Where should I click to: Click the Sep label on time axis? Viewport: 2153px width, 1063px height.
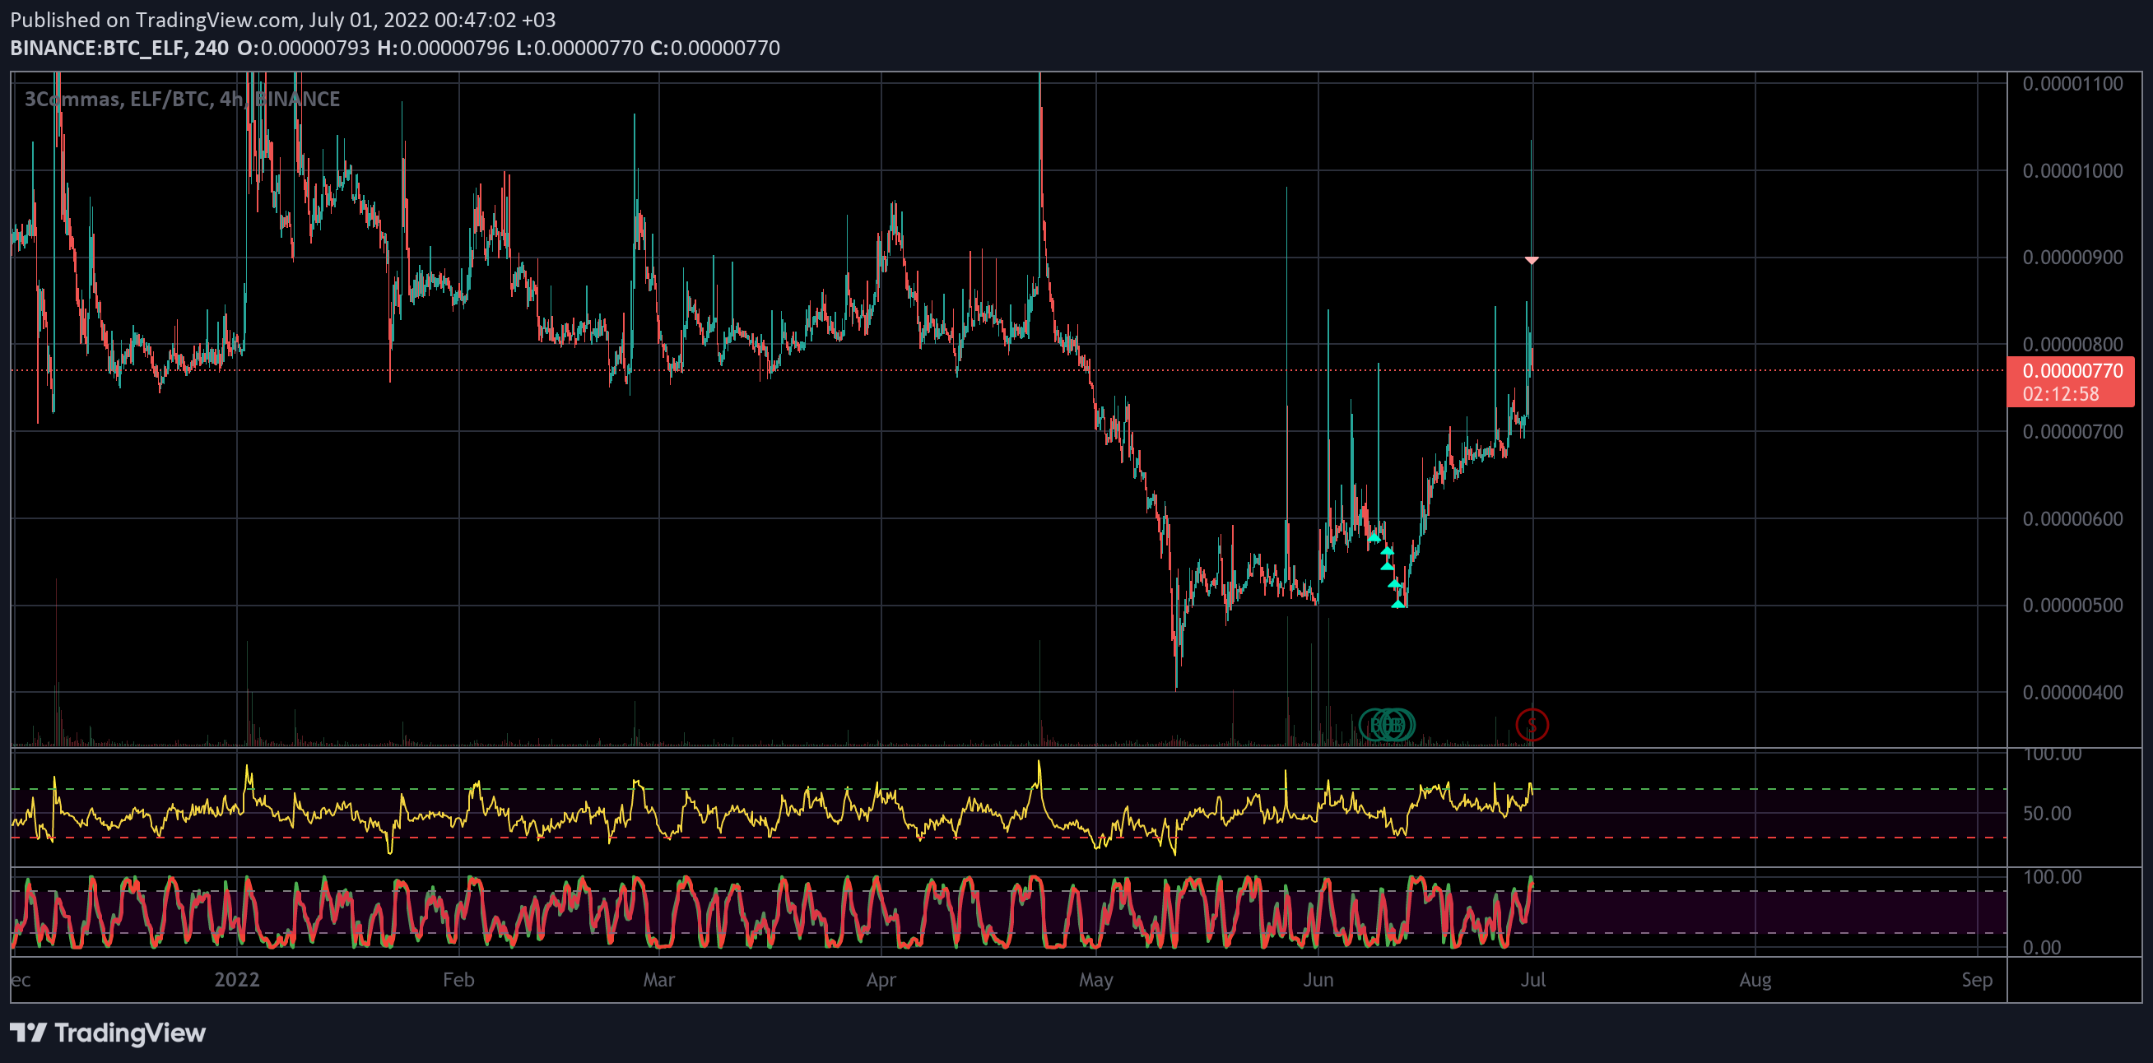tap(1977, 979)
